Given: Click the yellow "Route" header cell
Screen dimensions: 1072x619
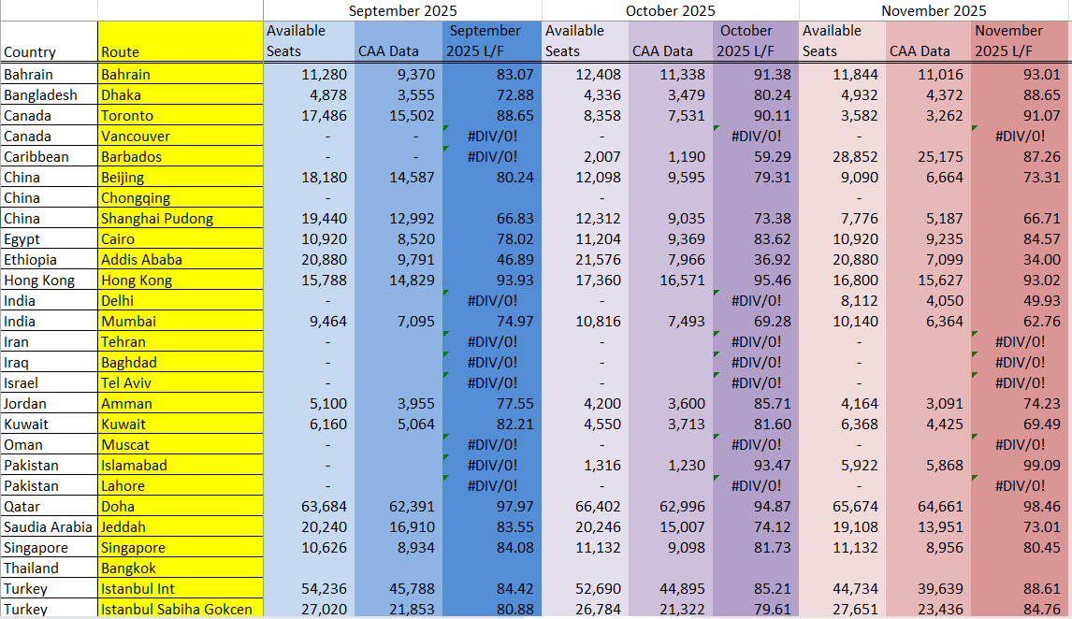Looking at the screenshot, I should 181,42.
